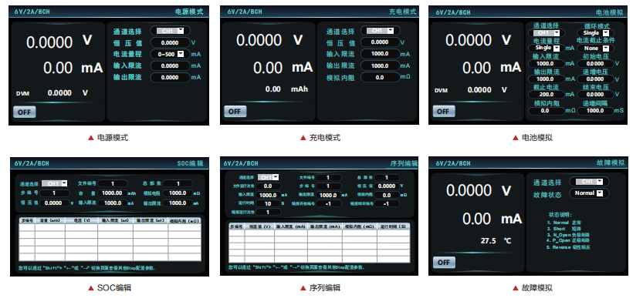Viewport: 643px width, 305px height.
Task: Select the 输入限流 1000.0 field in 充电模式
Action: click(380, 54)
